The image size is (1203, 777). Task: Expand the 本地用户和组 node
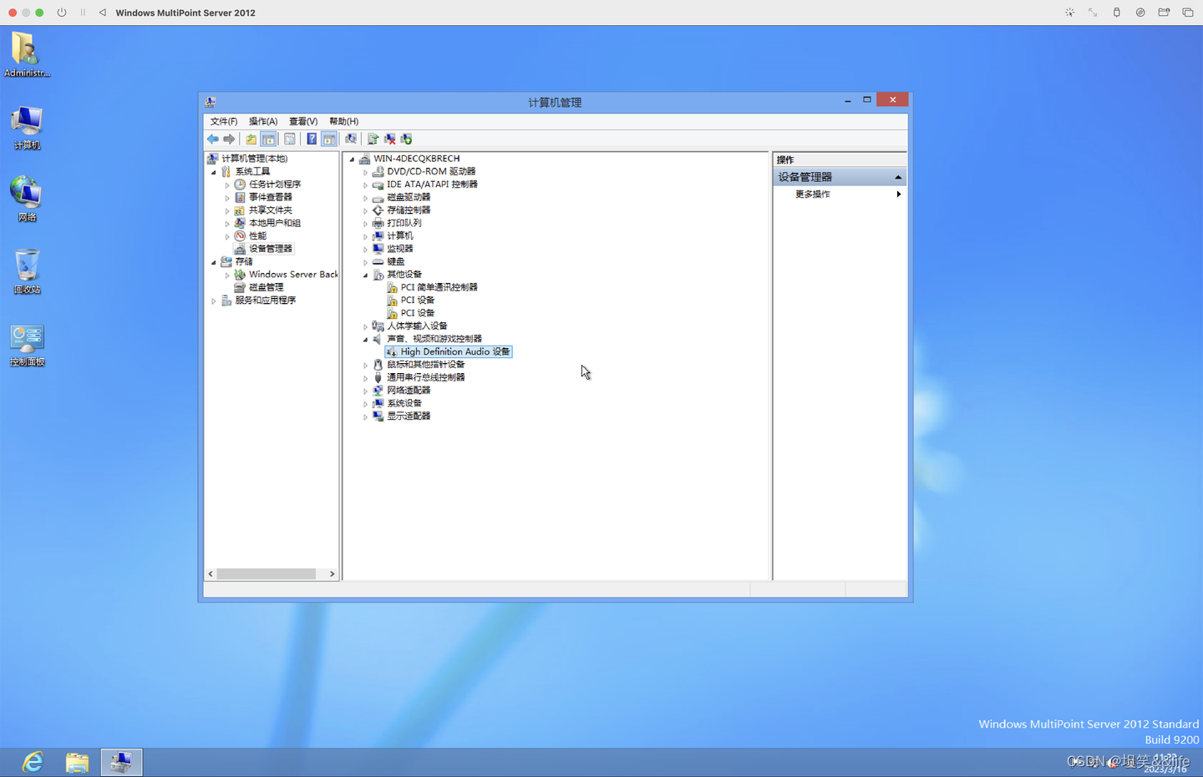click(227, 224)
